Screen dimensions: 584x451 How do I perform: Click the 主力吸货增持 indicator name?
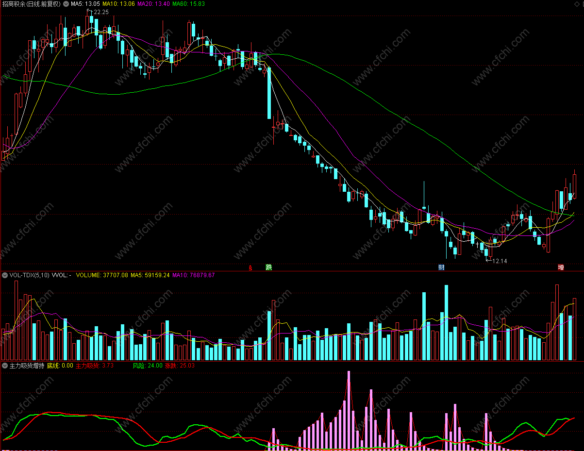coord(27,366)
